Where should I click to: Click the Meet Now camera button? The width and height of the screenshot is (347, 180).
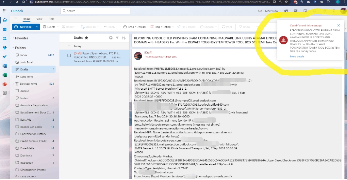(268, 11)
